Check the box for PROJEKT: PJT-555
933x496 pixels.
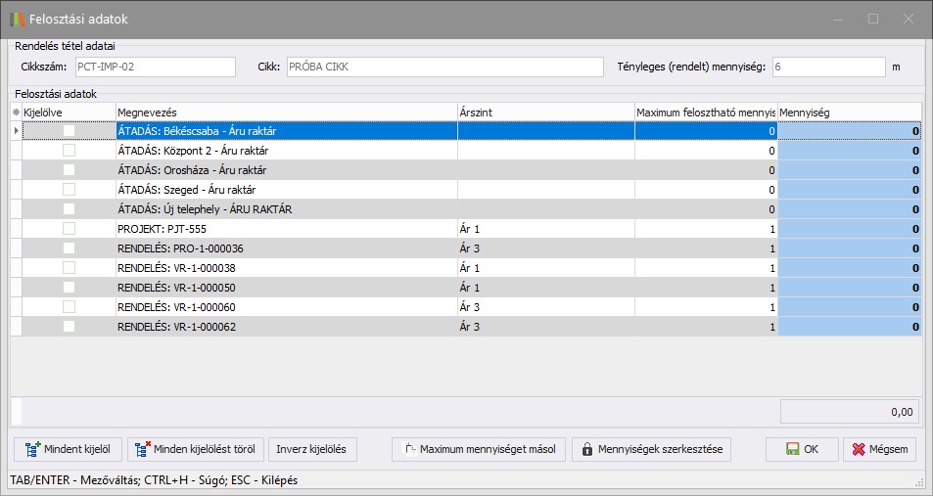[69, 229]
